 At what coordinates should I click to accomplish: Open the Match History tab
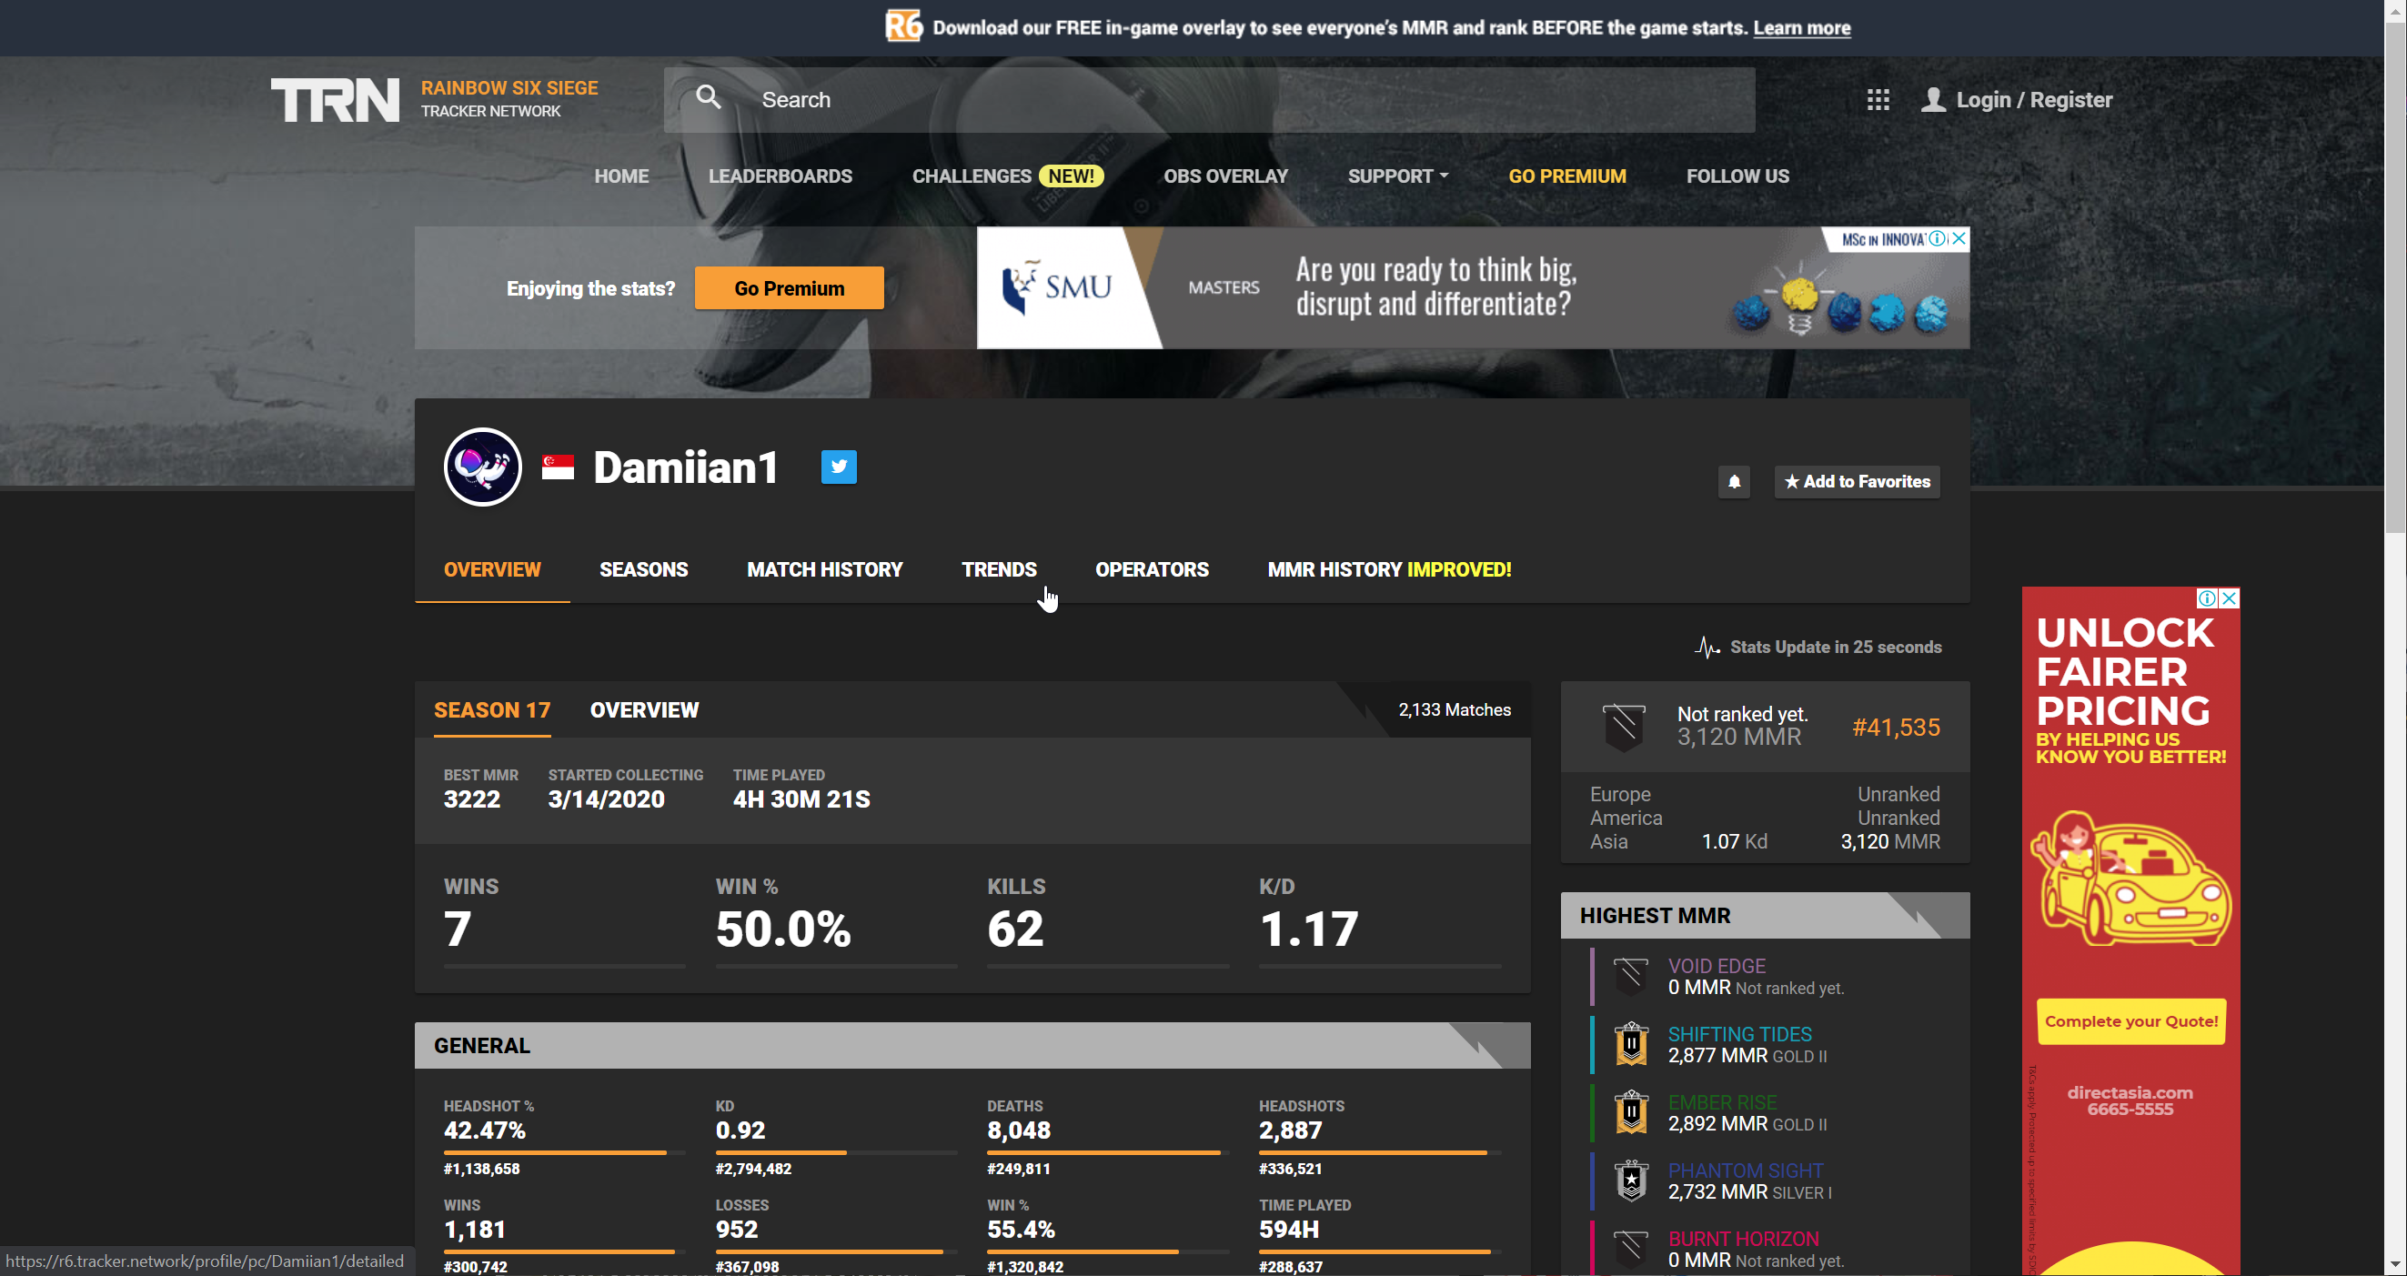(x=824, y=570)
